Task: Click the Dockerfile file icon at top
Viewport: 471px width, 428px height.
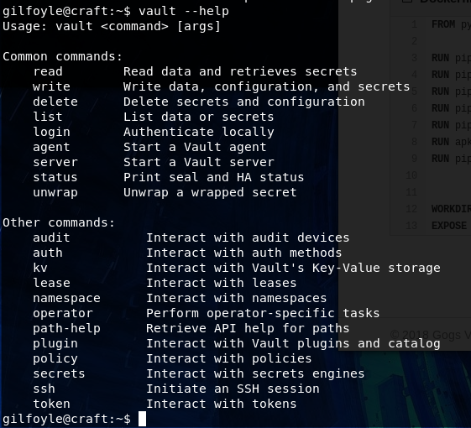Action: [x=406, y=1]
